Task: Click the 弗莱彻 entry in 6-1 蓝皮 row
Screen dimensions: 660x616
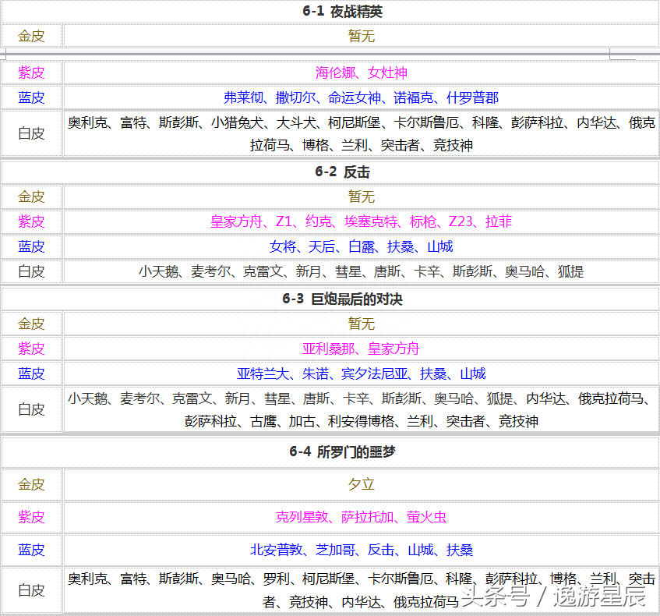Action: pyautogui.click(x=240, y=97)
